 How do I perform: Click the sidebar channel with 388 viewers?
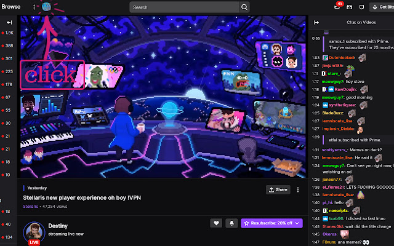pos(8,46)
